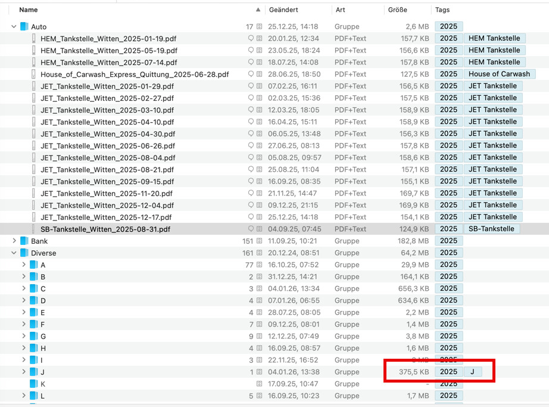Expand group A under Diverse
The height and width of the screenshot is (407, 549).
(24, 265)
